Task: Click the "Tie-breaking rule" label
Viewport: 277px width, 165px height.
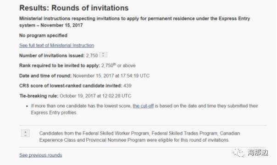Action: [39, 96]
